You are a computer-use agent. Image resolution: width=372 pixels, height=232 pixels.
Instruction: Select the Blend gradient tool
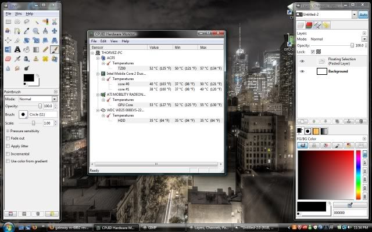[x=36, y=49]
